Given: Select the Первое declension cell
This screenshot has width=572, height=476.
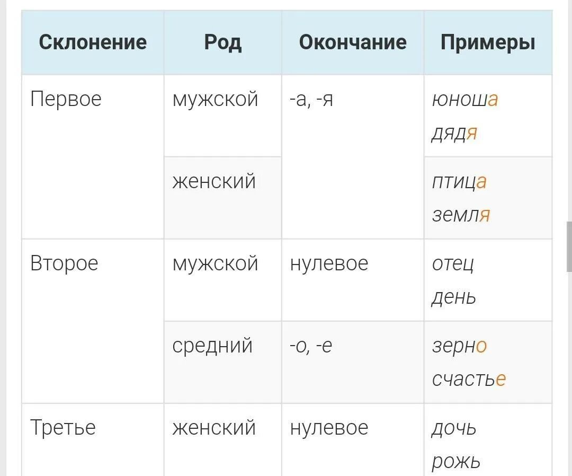Looking at the screenshot, I should tap(93, 157).
